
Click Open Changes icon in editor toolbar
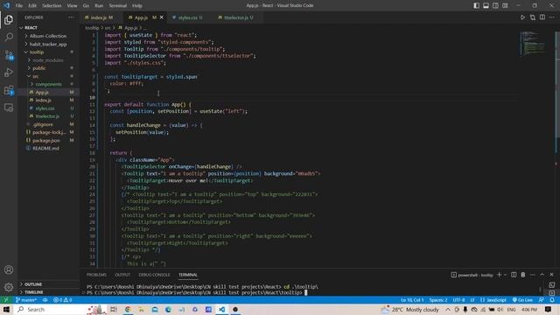(533, 17)
